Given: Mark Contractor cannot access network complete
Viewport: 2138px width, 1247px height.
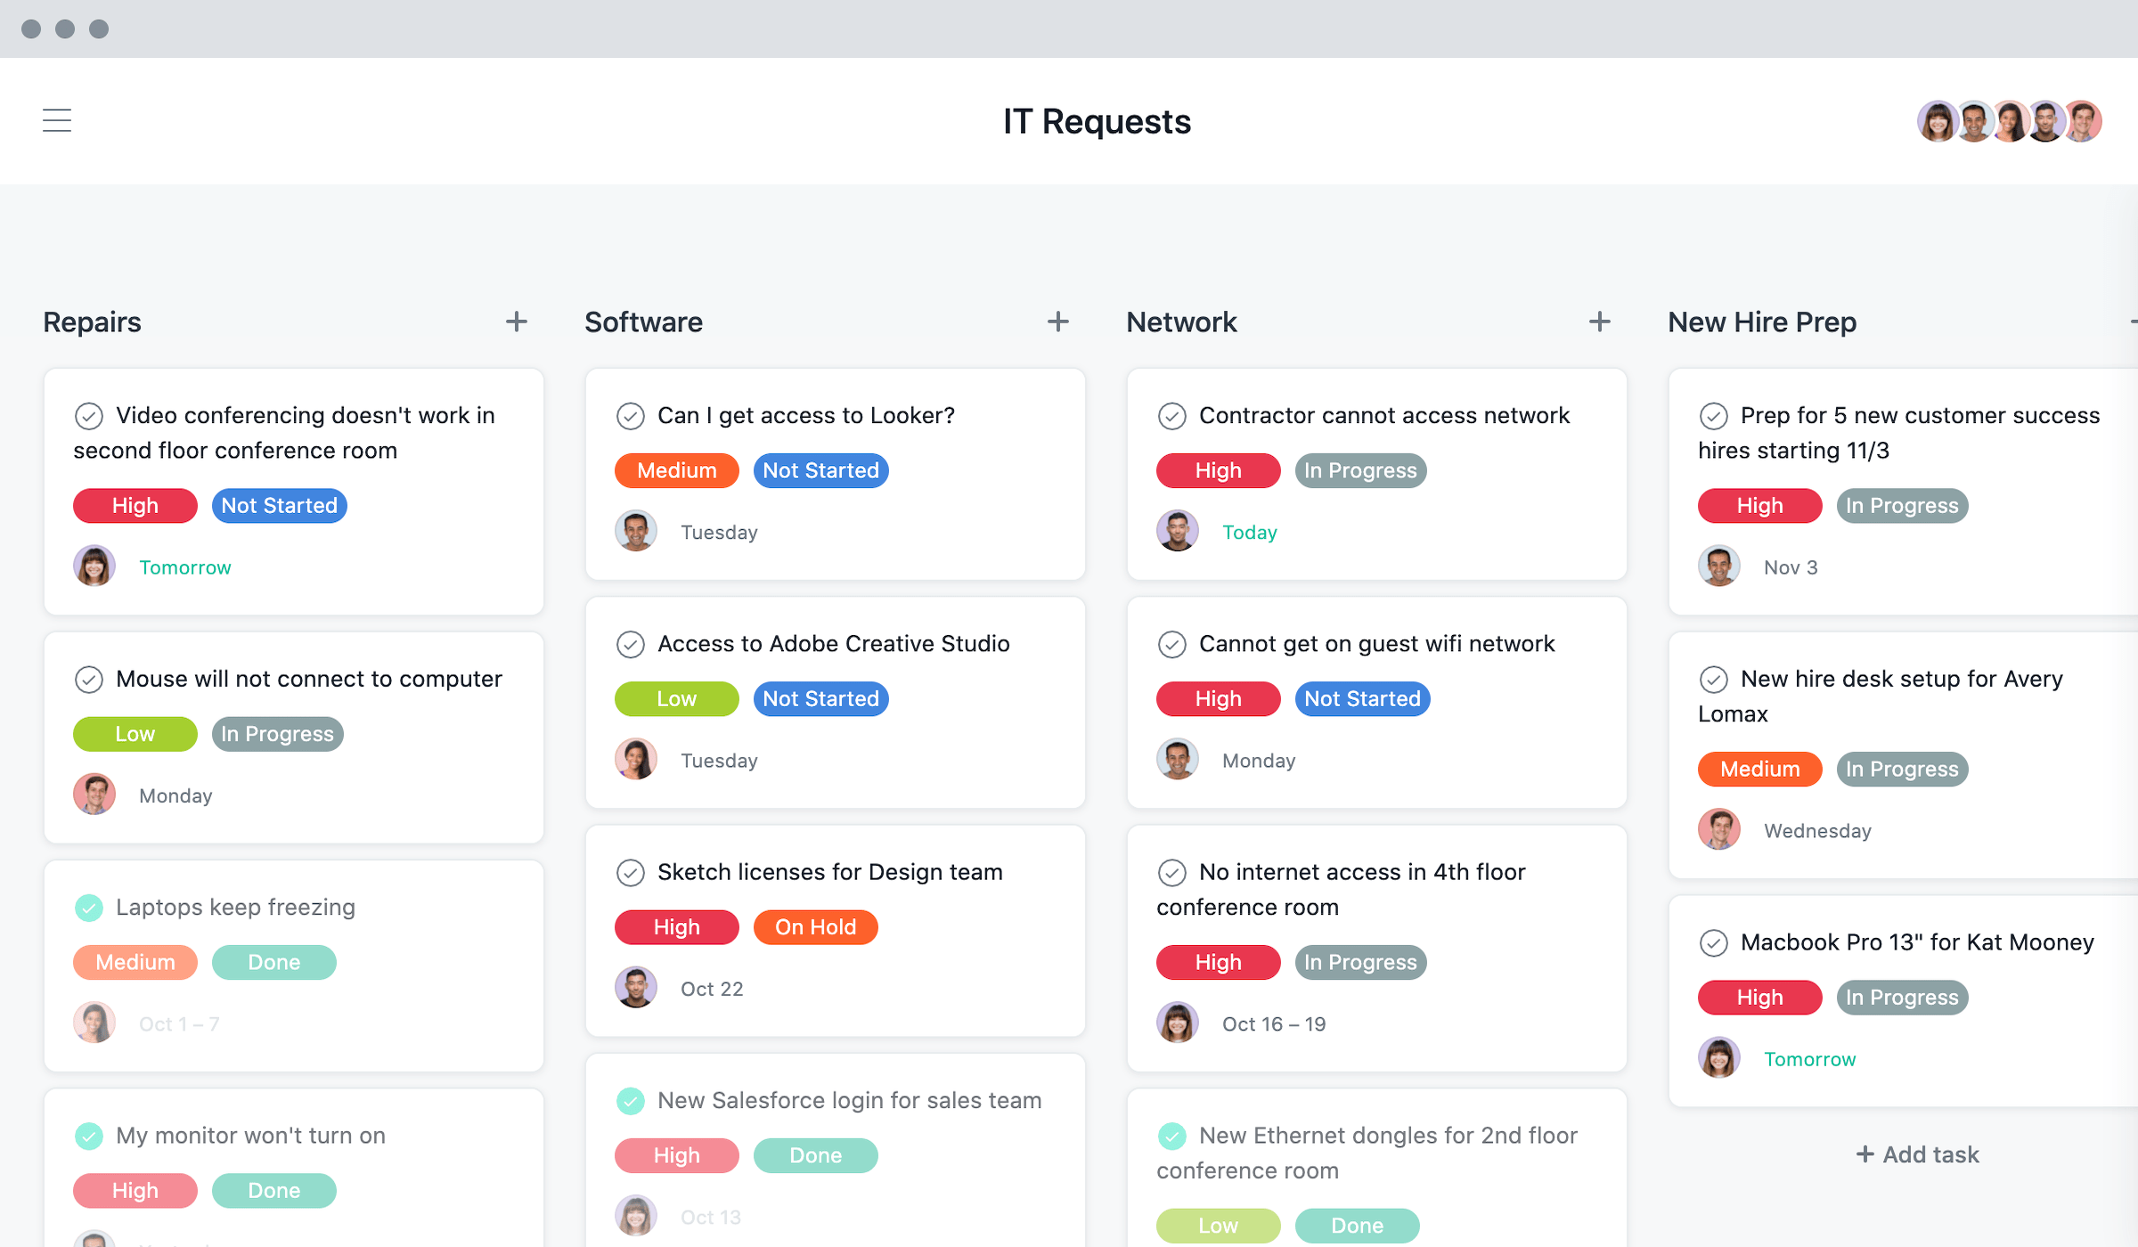Looking at the screenshot, I should pyautogui.click(x=1171, y=416).
